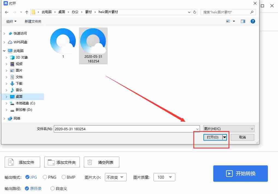
Task: Refresh the heic图片素材 folder view
Action: (x=195, y=12)
